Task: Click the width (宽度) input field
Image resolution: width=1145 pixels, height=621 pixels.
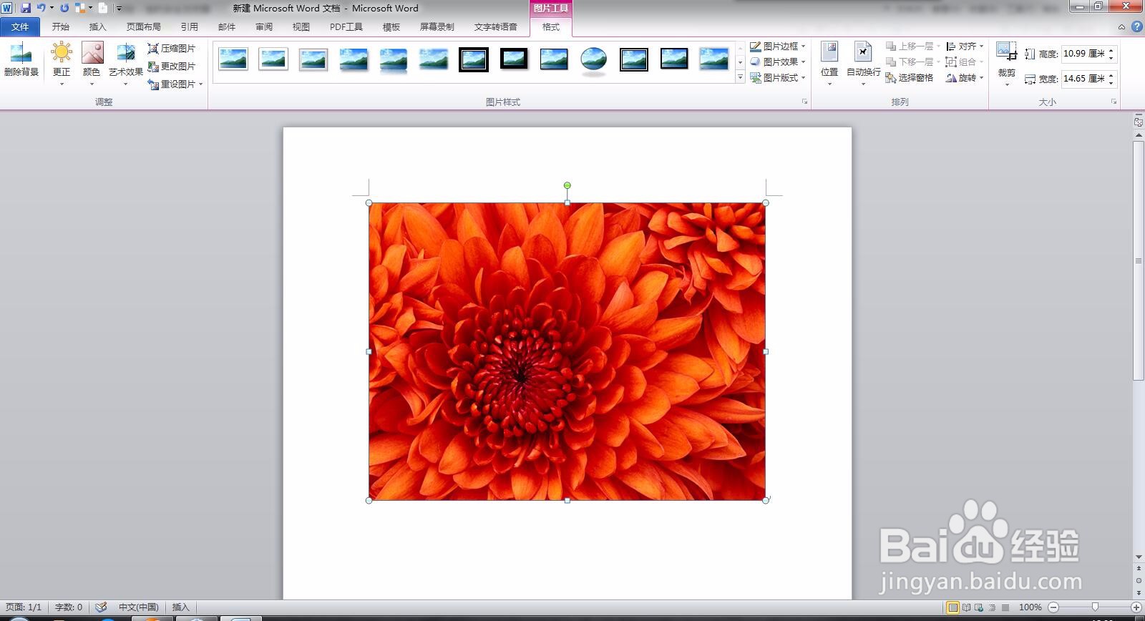Action: (x=1083, y=79)
